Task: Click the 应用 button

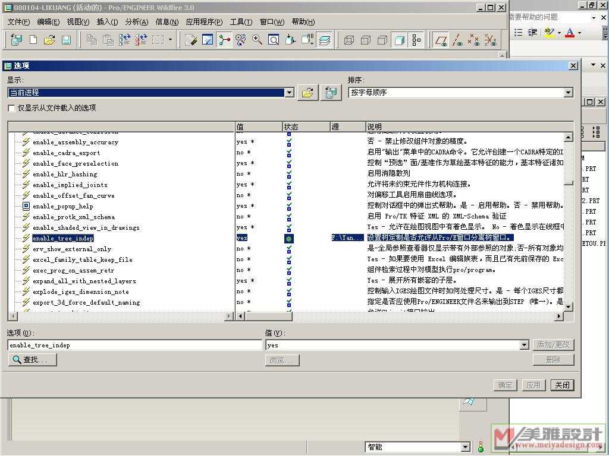Action: pyautogui.click(x=533, y=385)
